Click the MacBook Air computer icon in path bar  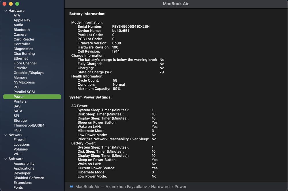pos(71,187)
